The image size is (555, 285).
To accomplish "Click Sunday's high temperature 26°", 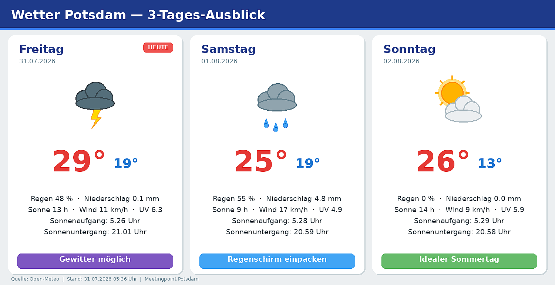I will tap(443, 162).
